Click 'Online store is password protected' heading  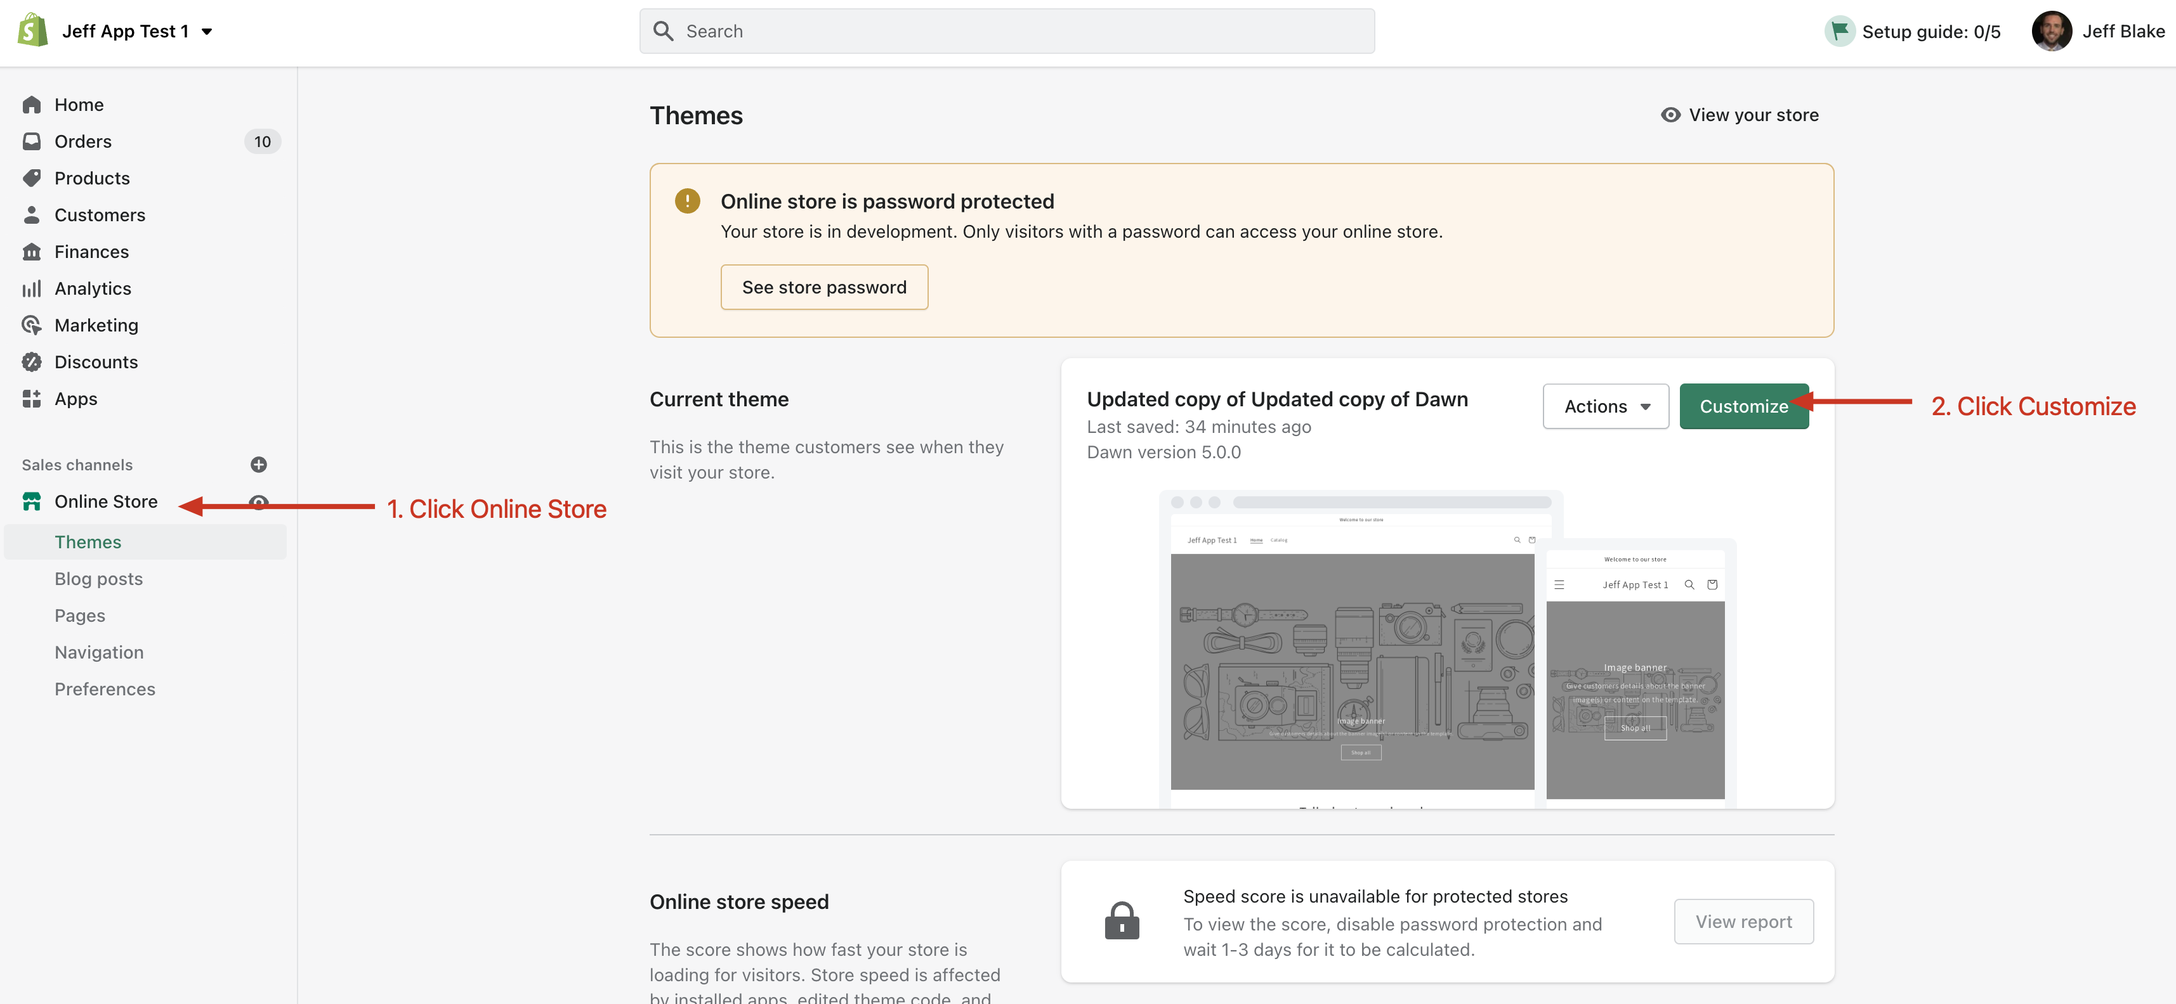887,202
